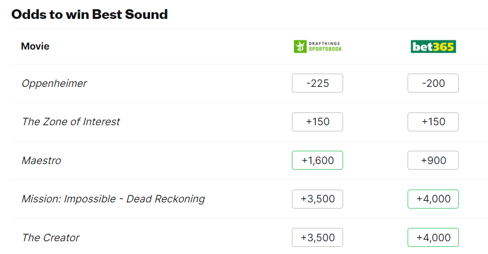Select Oppenheimer -200 bet365 odds
488x254 pixels.
(433, 83)
